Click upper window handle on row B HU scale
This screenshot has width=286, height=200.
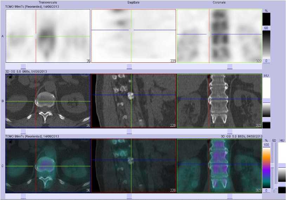[x=266, y=101]
